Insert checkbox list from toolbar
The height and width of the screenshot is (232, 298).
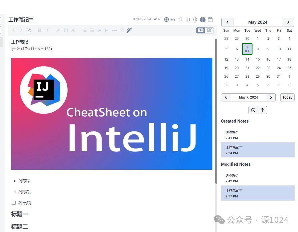coord(99,30)
